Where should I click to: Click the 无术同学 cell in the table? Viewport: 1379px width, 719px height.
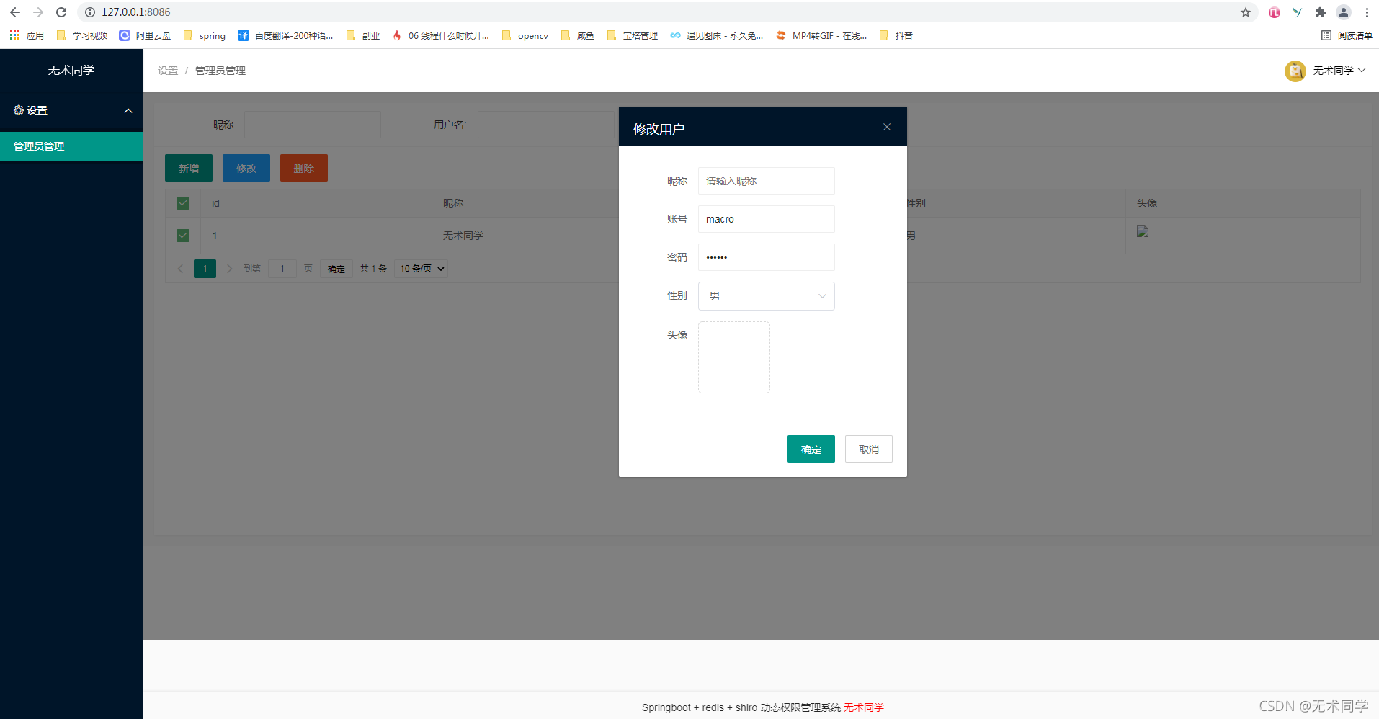point(463,236)
